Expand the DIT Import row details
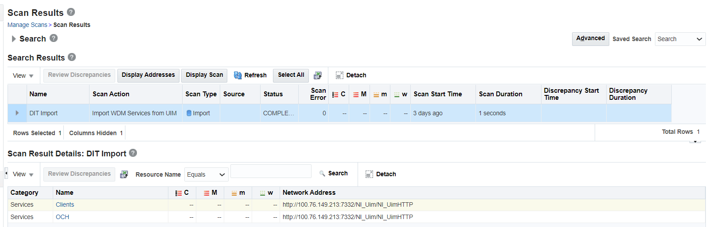 [17, 113]
